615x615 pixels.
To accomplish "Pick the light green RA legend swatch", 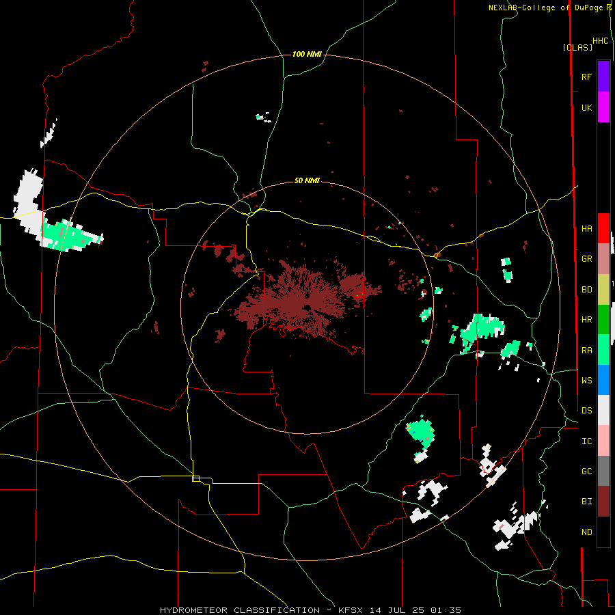I will point(603,350).
